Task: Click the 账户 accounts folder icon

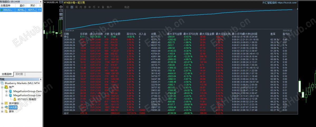Action: point(6,87)
